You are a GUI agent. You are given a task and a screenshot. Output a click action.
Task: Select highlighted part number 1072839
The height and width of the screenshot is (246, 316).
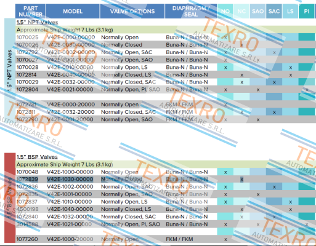pos(27,180)
